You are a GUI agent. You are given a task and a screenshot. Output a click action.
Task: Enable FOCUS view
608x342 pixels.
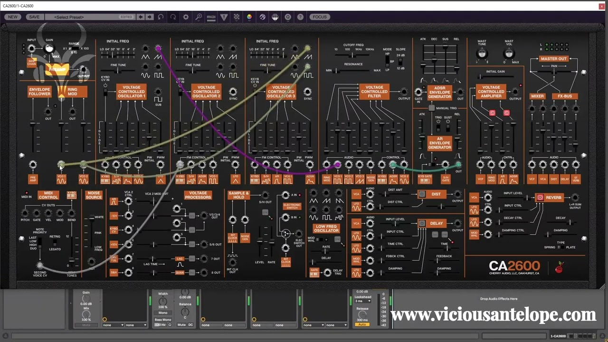tap(320, 17)
